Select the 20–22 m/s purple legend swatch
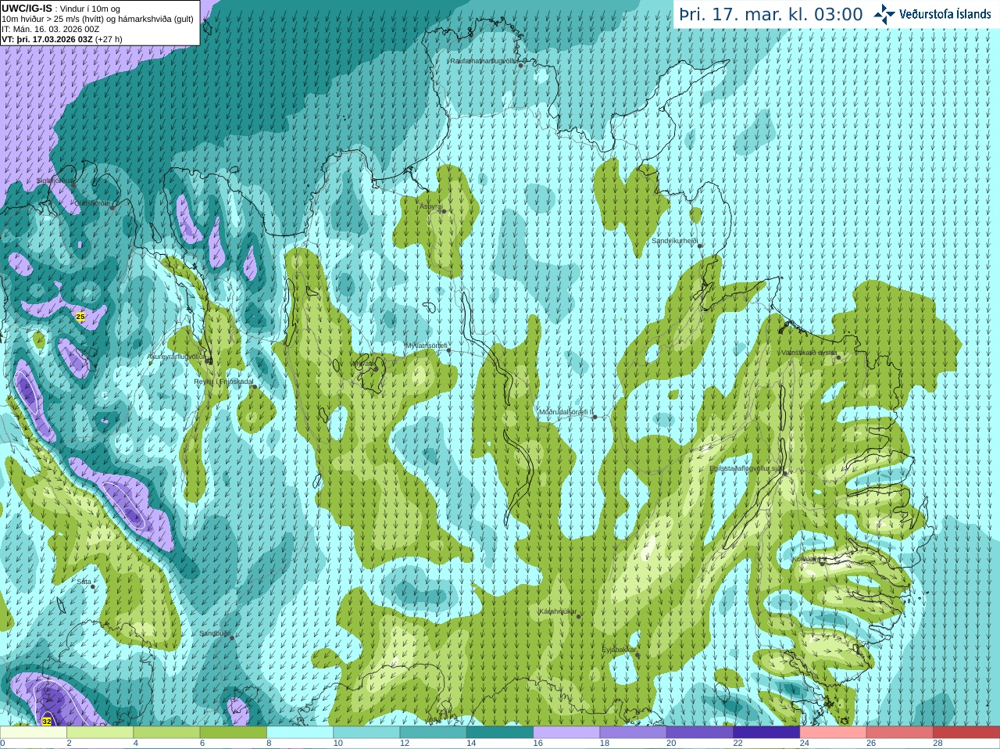 (700, 733)
